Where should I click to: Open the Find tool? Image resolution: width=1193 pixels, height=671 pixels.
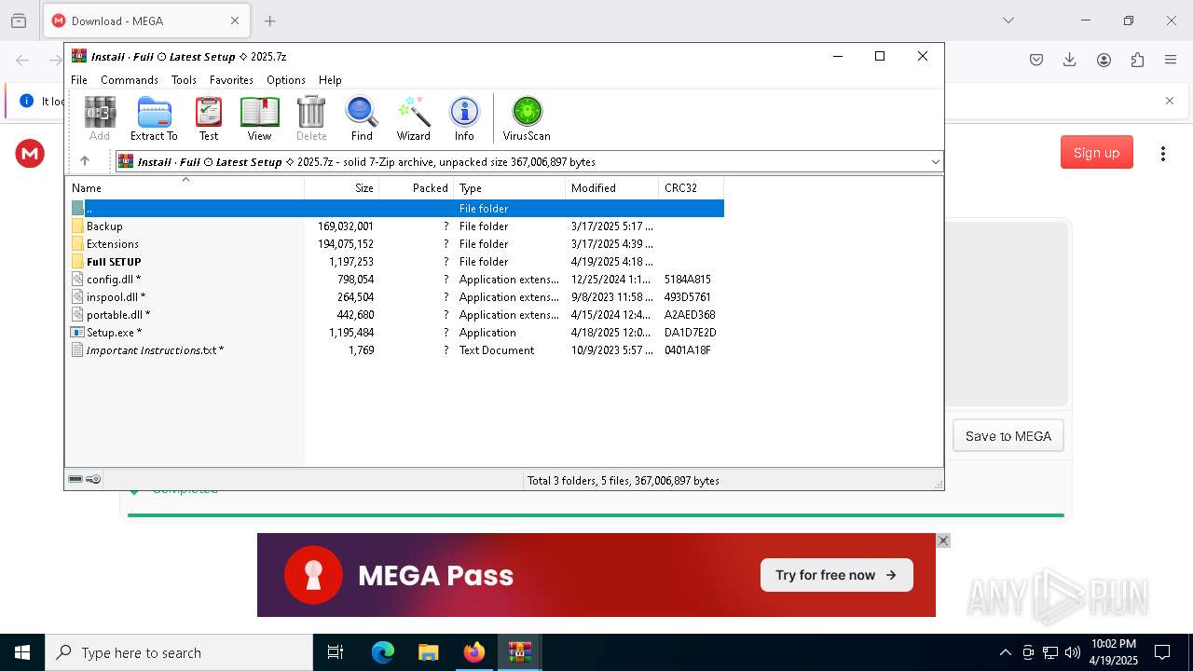pyautogui.click(x=362, y=118)
